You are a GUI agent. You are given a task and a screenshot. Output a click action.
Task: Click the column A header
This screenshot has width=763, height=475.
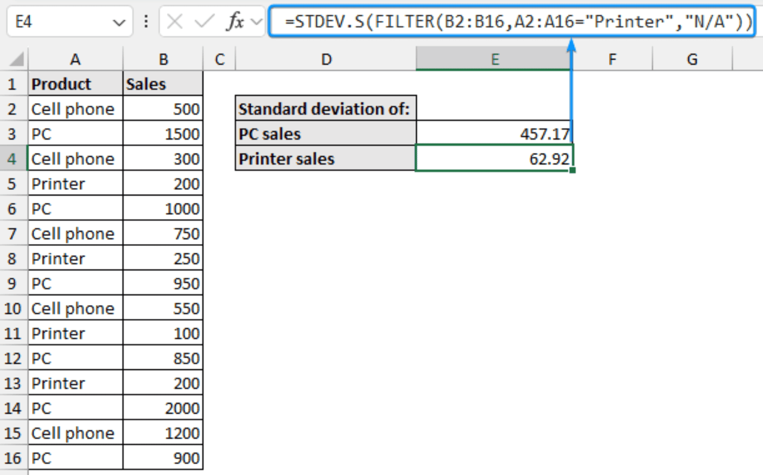pos(75,59)
